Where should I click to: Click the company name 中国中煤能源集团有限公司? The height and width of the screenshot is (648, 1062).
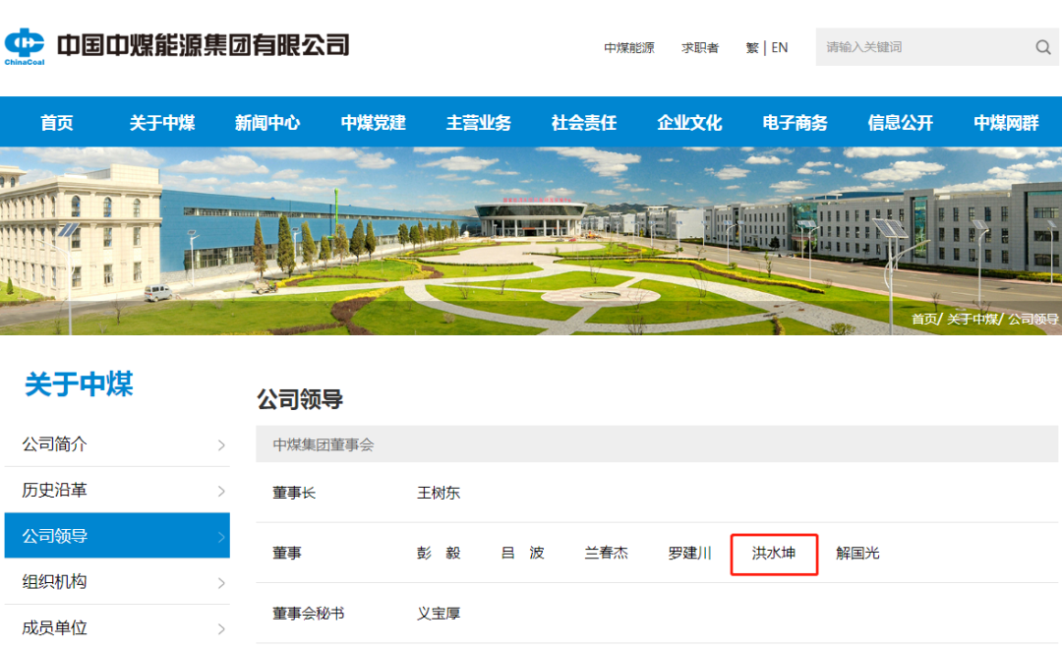click(204, 45)
